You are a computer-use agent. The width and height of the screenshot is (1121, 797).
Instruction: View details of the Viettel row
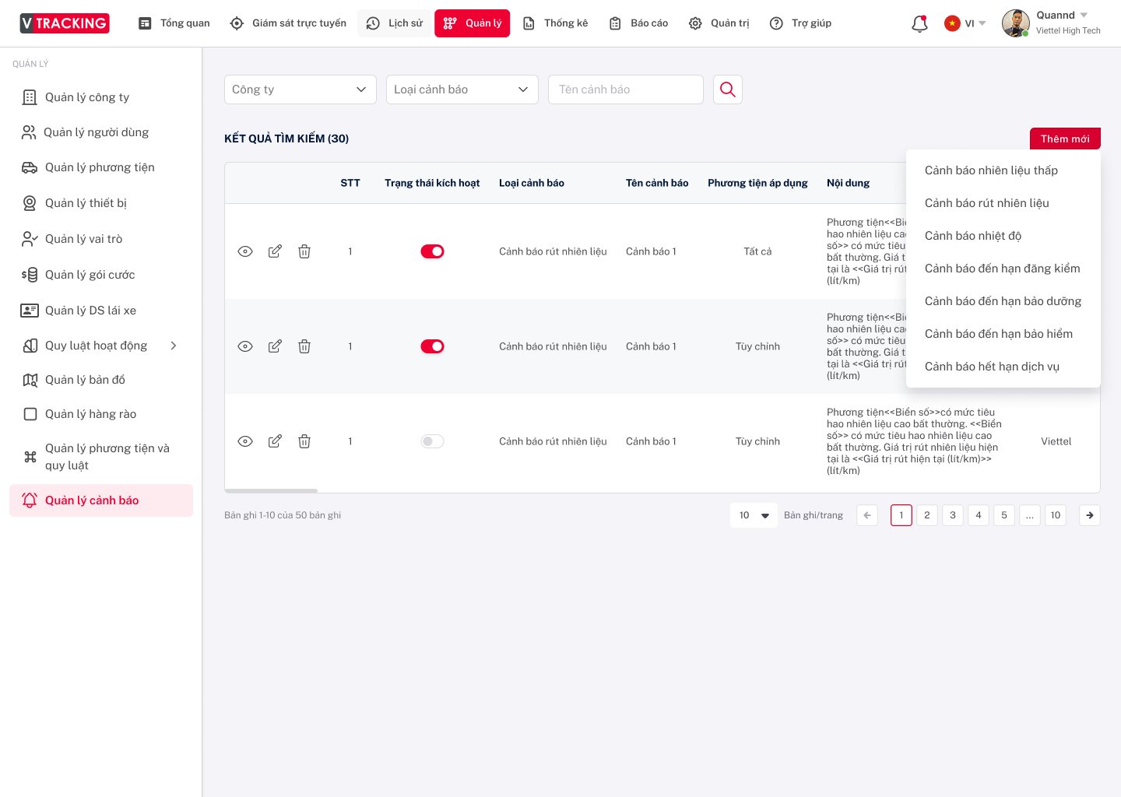(245, 441)
